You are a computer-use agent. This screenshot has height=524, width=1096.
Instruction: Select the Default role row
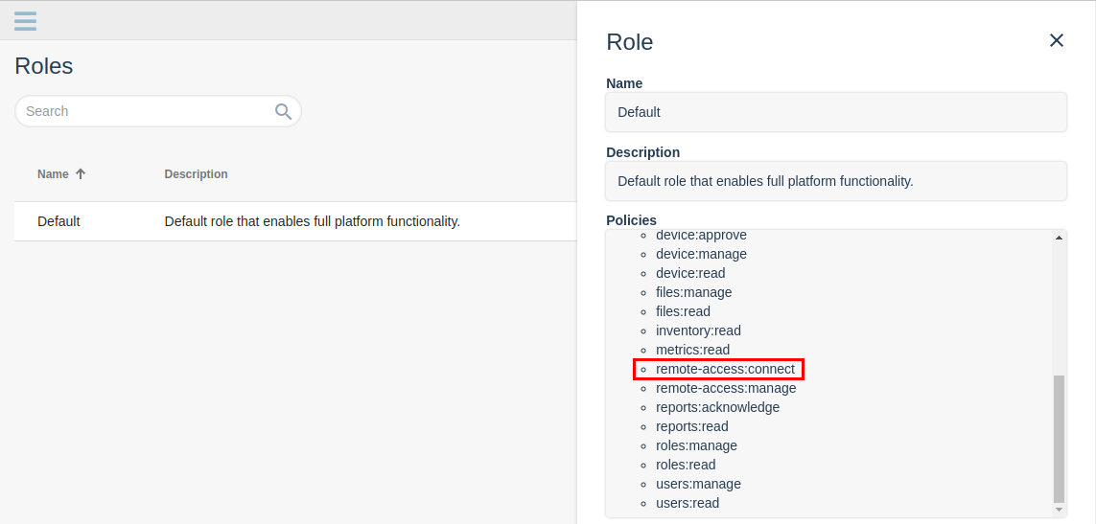coord(295,221)
